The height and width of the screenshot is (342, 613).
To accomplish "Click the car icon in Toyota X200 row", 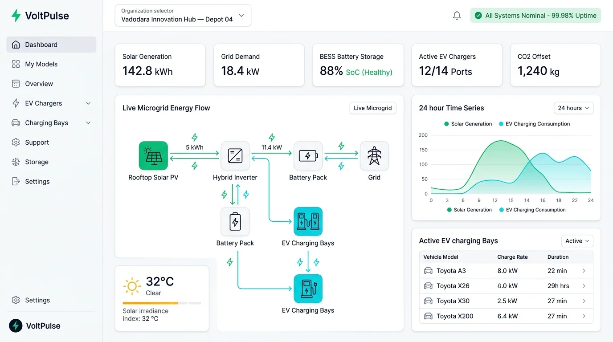I will click(428, 316).
